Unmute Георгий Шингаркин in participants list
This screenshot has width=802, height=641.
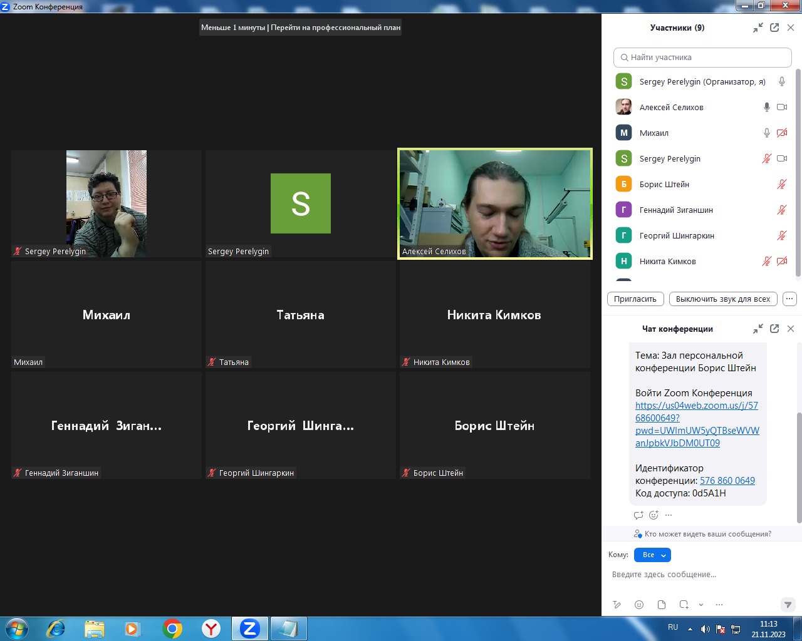782,235
